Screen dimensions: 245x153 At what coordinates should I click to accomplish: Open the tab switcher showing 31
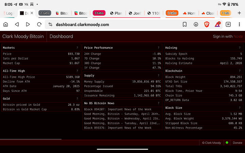228,24
